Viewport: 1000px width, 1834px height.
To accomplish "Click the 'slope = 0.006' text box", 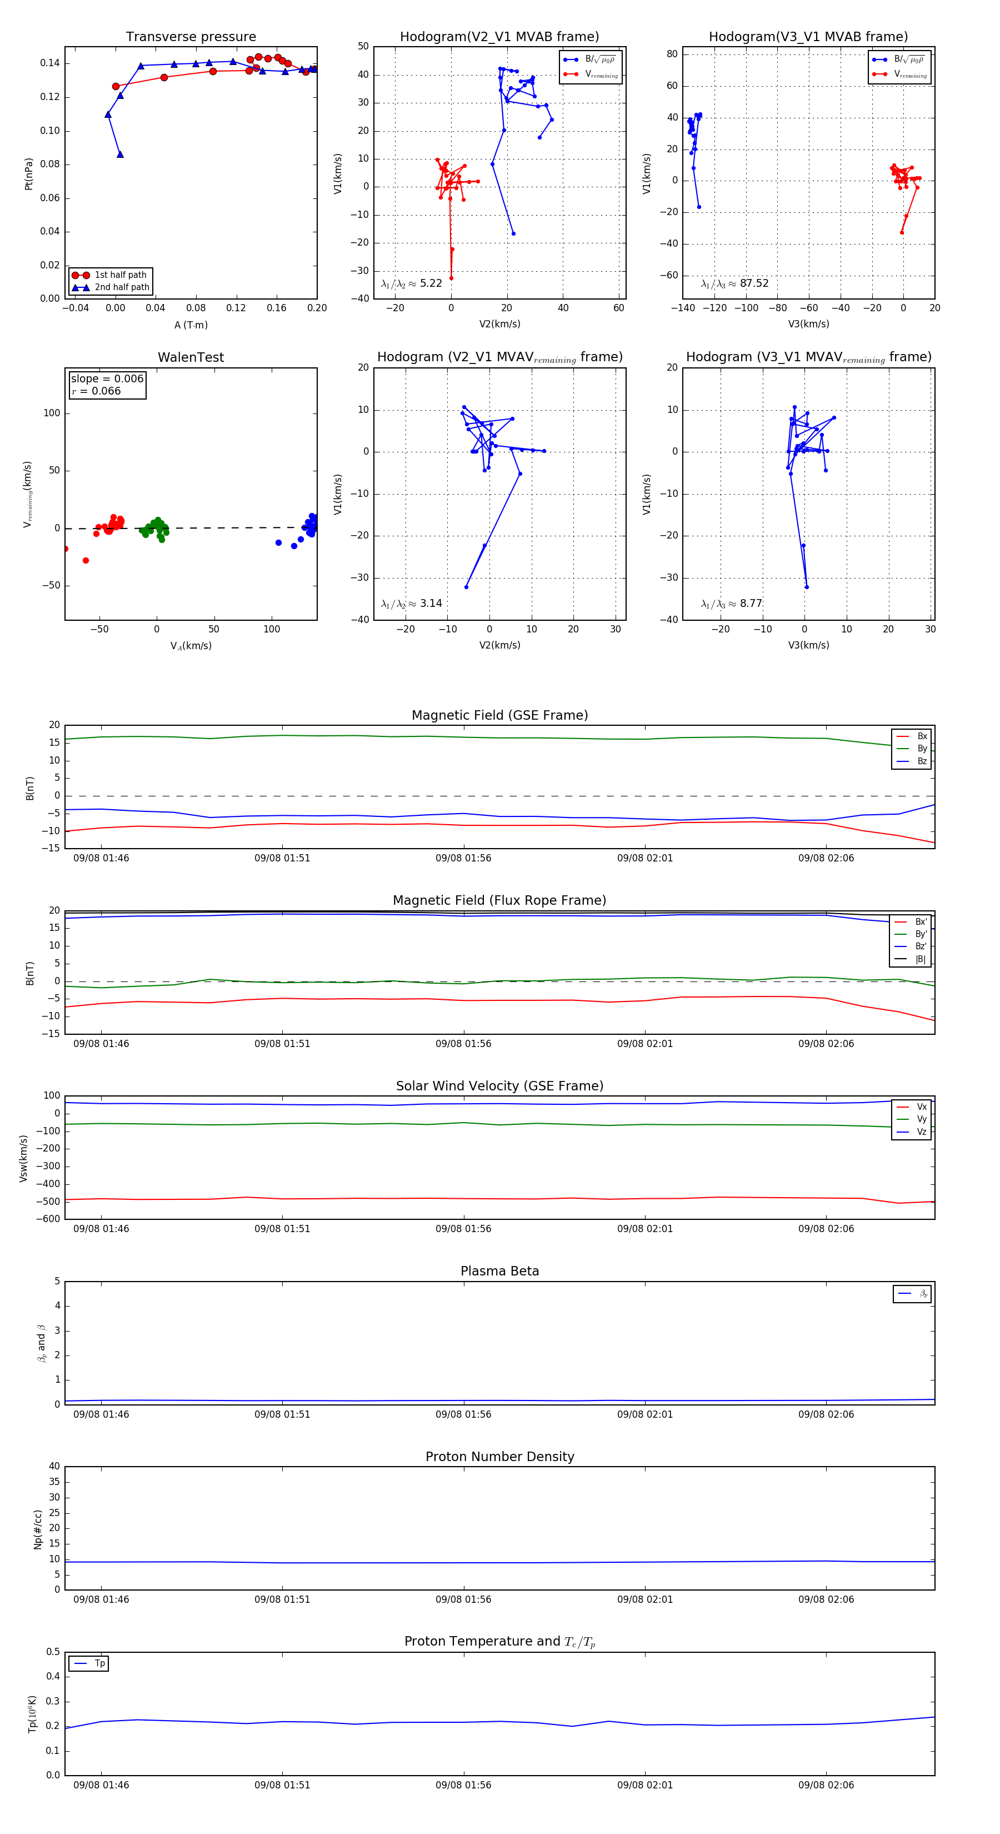I will coord(107,379).
